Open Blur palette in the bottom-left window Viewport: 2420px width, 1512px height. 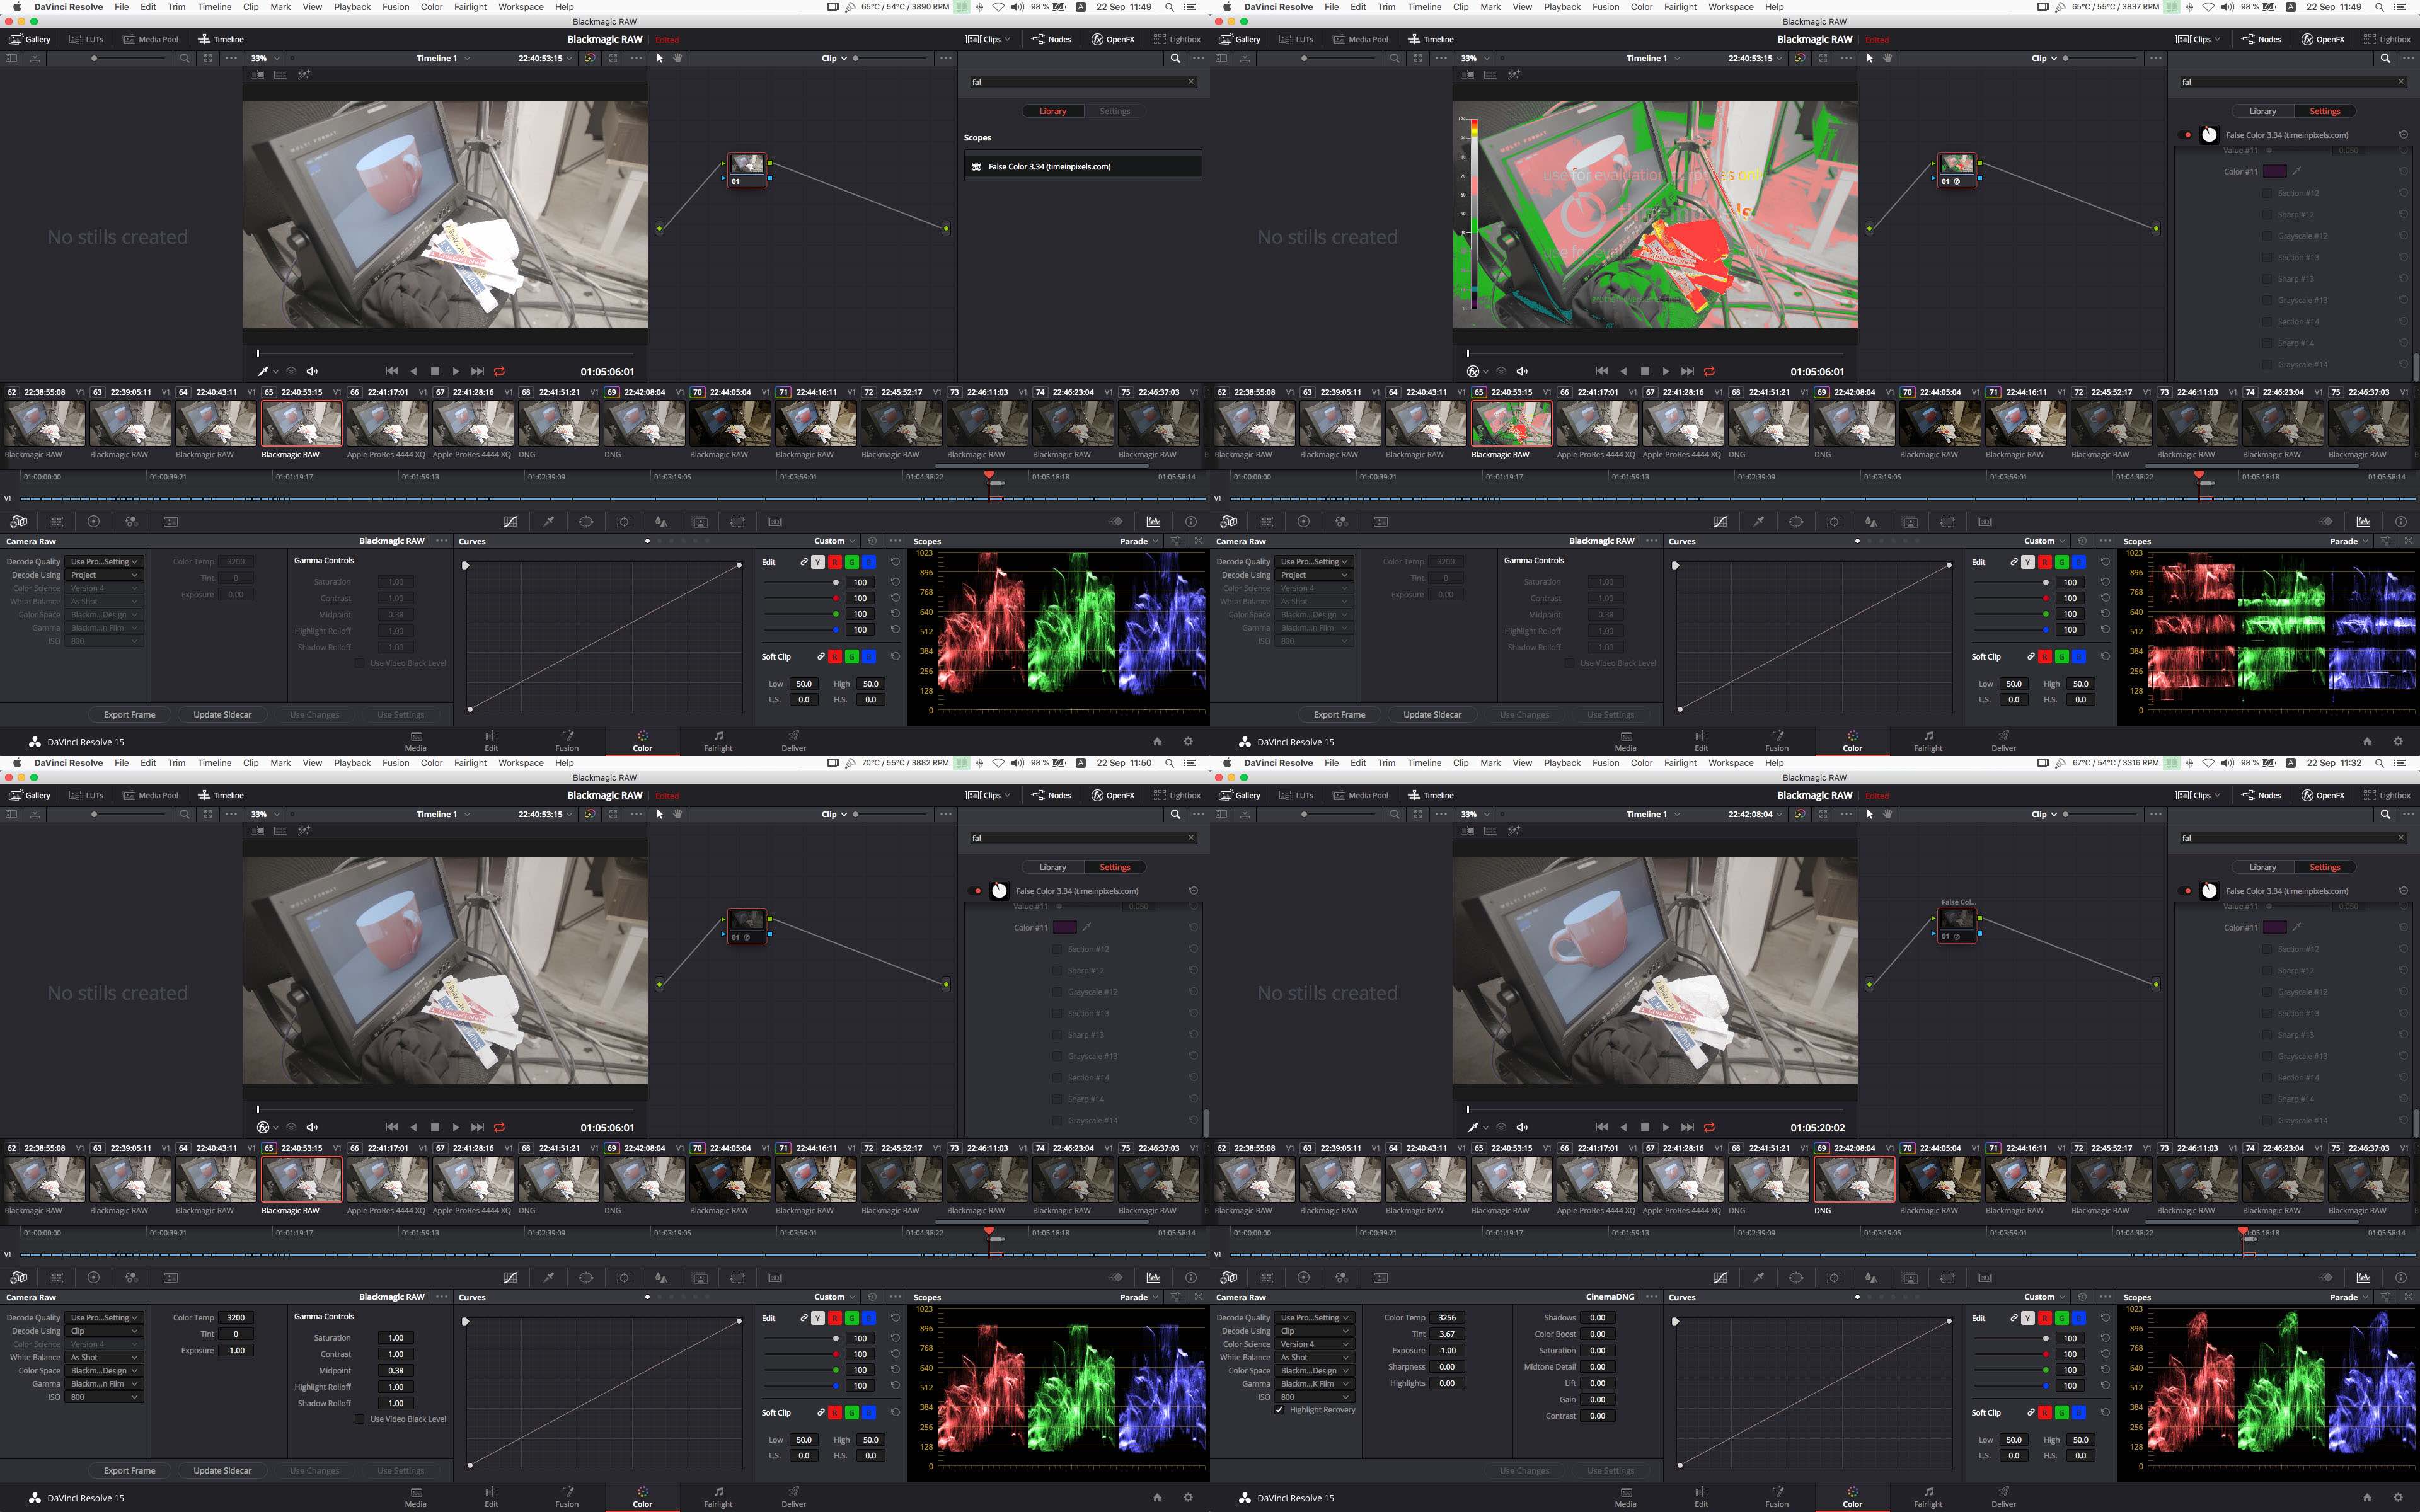tap(661, 1277)
